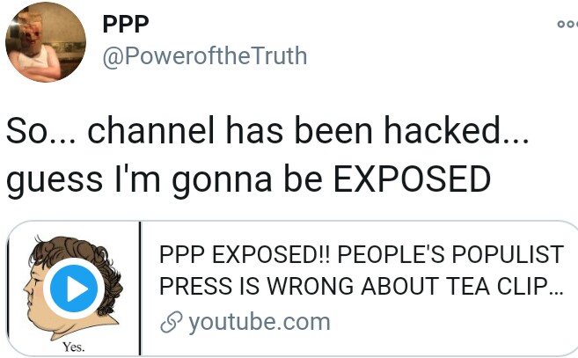Image resolution: width=578 pixels, height=358 pixels.
Task: Open the PPP EXPOSED video title
Action: tap(362, 270)
